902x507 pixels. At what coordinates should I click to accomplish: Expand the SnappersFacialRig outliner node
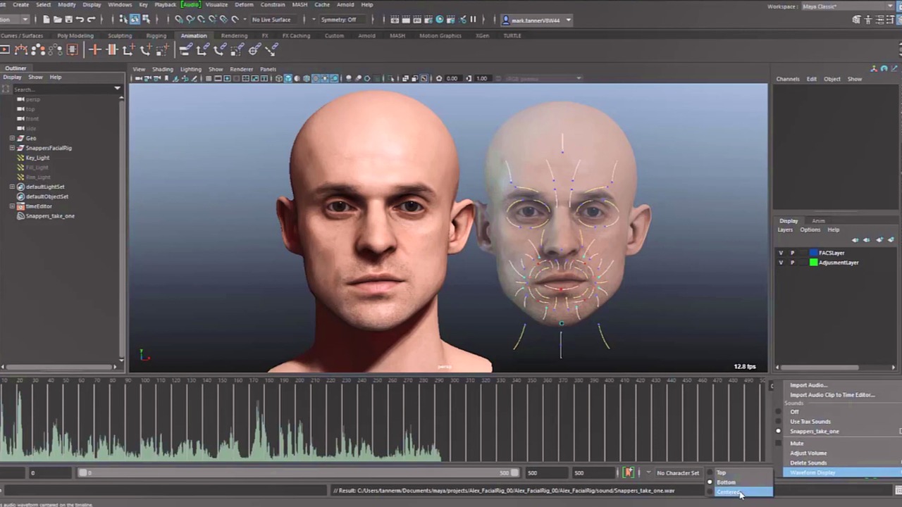pyautogui.click(x=12, y=148)
